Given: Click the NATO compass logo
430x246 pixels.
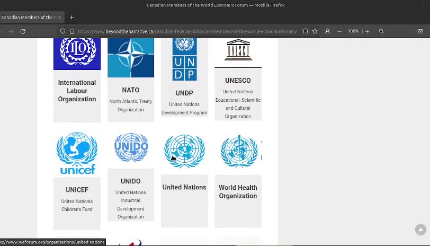Looking at the screenshot, I should coord(131,57).
